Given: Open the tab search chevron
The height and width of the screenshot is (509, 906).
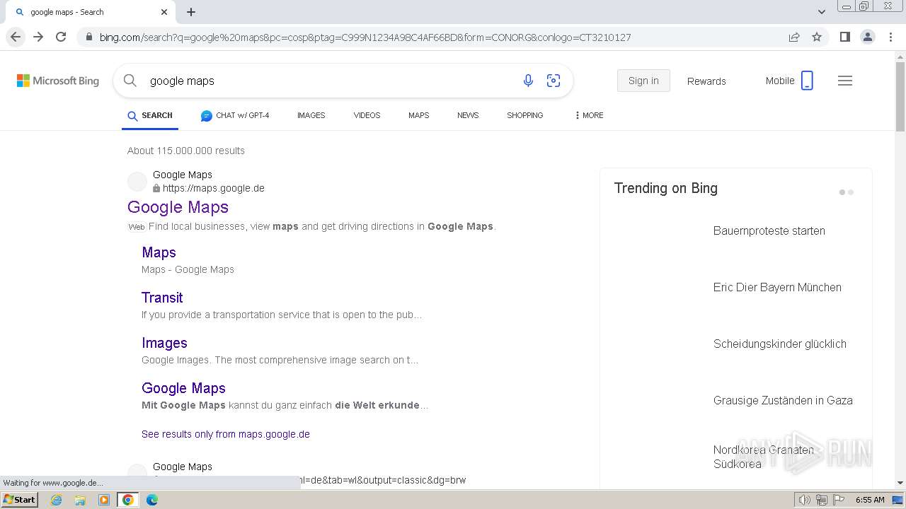Looking at the screenshot, I should tap(821, 12).
